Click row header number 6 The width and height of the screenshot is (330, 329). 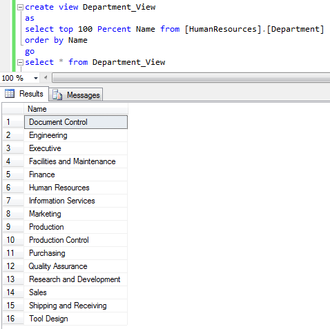pos(13,188)
